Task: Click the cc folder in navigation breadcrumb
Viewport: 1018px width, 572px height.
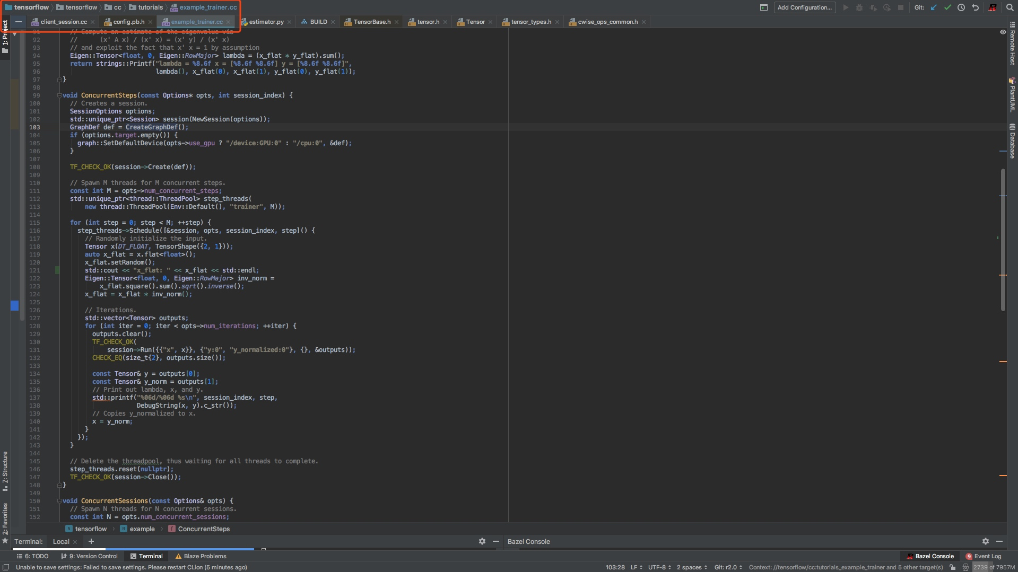Action: pyautogui.click(x=113, y=7)
